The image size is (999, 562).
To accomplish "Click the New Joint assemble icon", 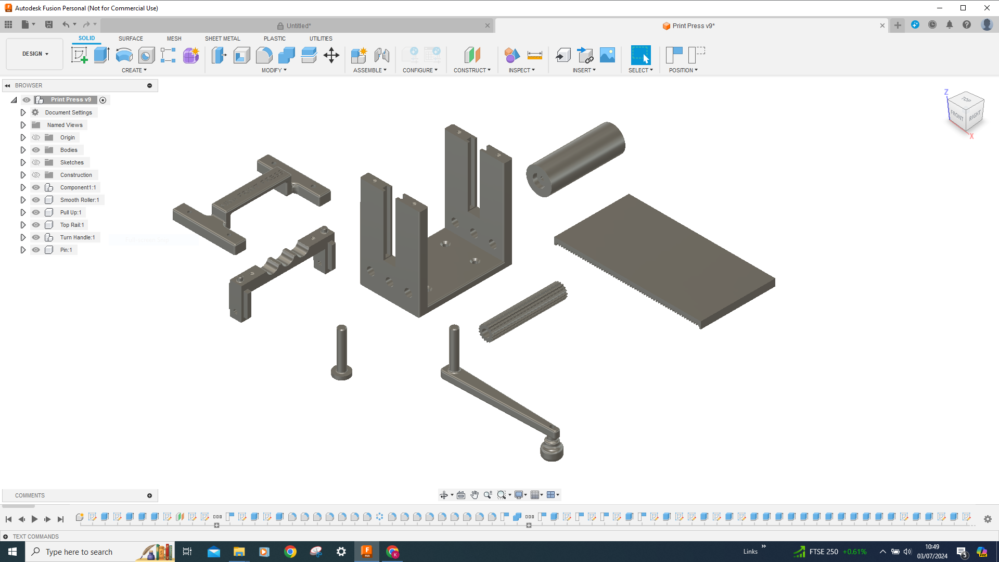I will 381,55.
